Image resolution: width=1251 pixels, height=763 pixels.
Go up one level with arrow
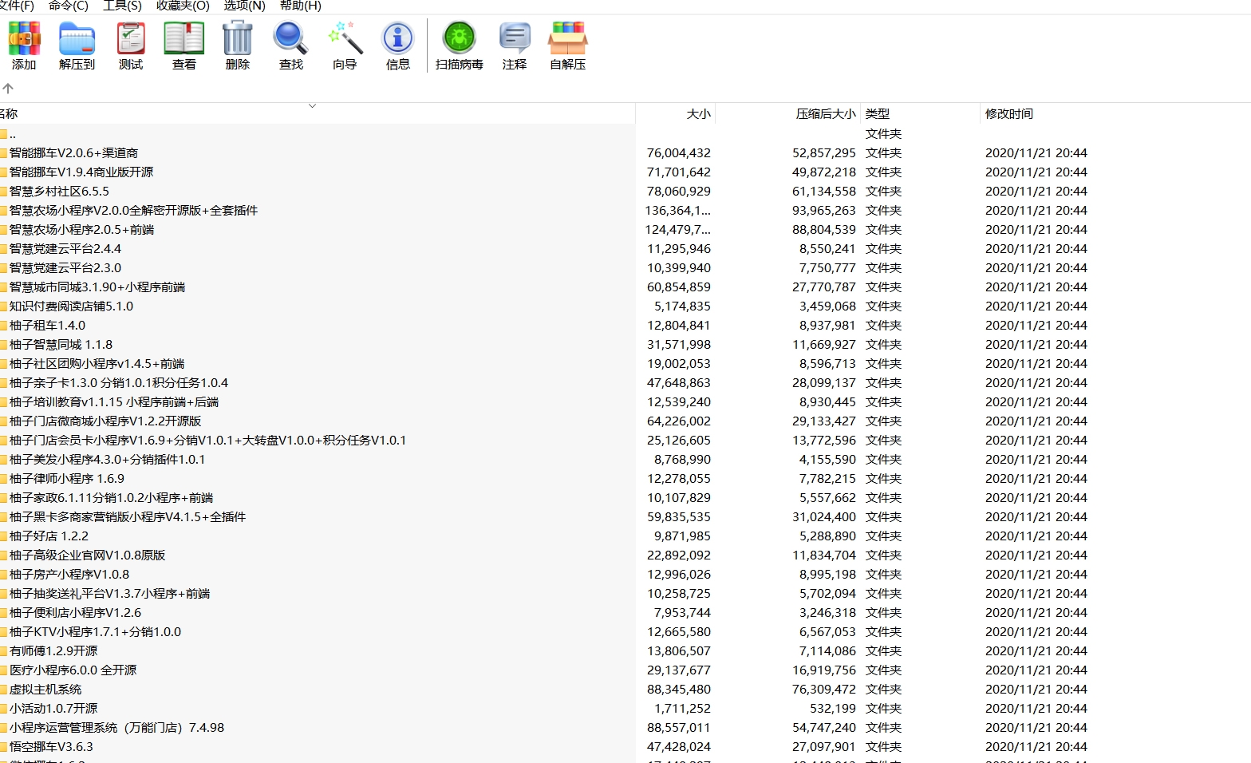[8, 89]
